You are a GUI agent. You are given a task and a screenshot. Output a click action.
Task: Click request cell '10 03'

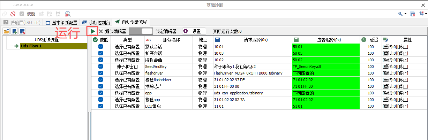pos(253,53)
